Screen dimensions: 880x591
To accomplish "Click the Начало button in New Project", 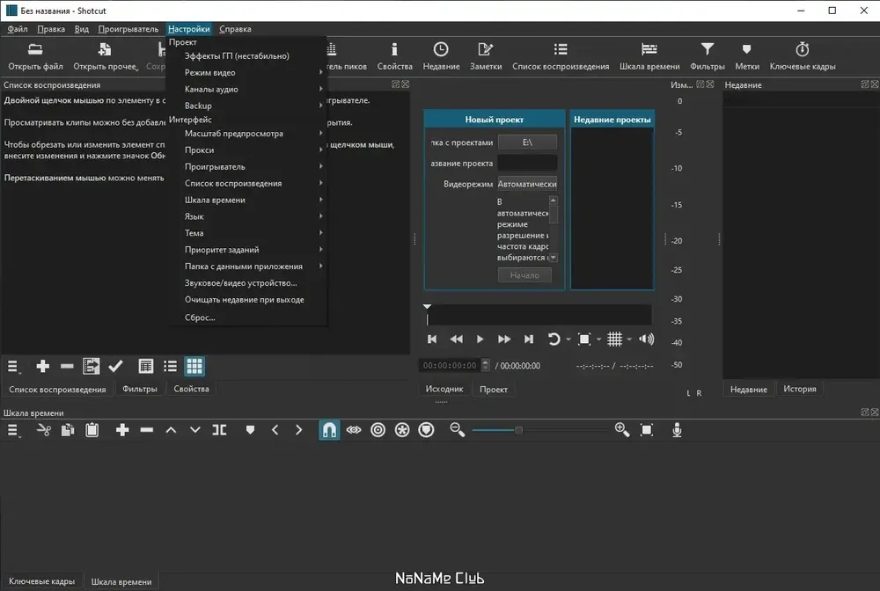I will 524,275.
